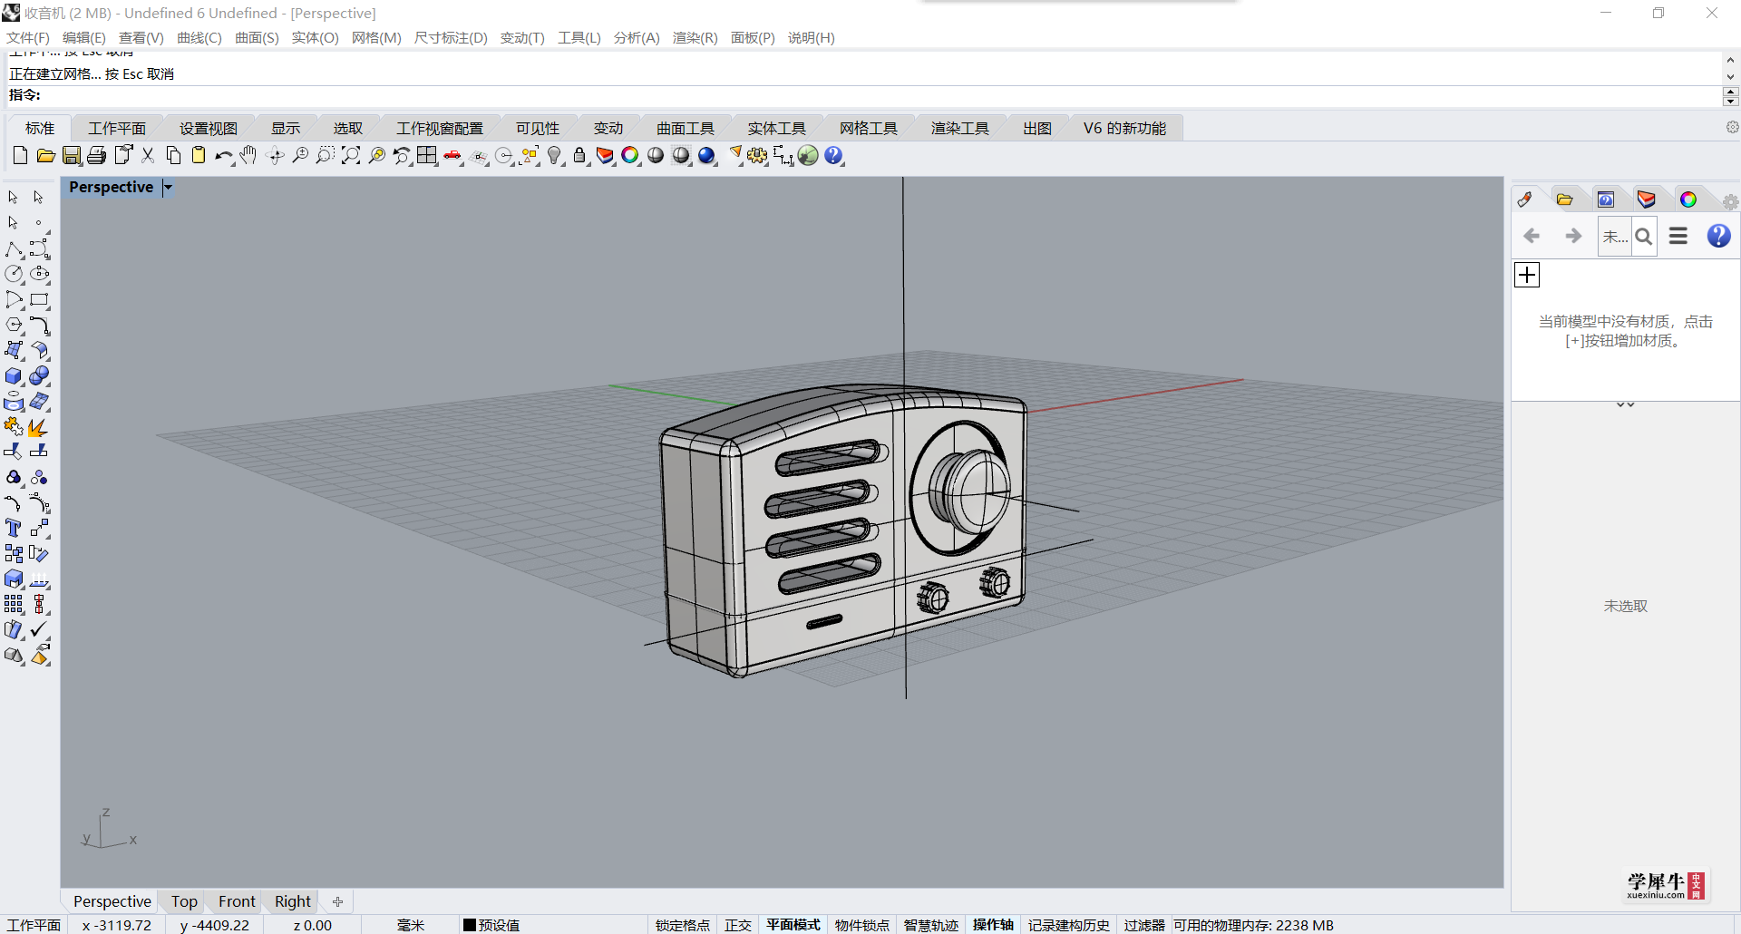Image resolution: width=1741 pixels, height=934 pixels.
Task: Switch to the 曲面工具 toolbar tab
Action: 686,129
